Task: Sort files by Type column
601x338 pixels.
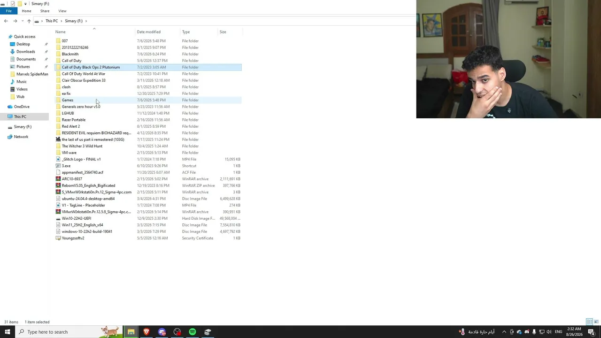Action: point(186,32)
